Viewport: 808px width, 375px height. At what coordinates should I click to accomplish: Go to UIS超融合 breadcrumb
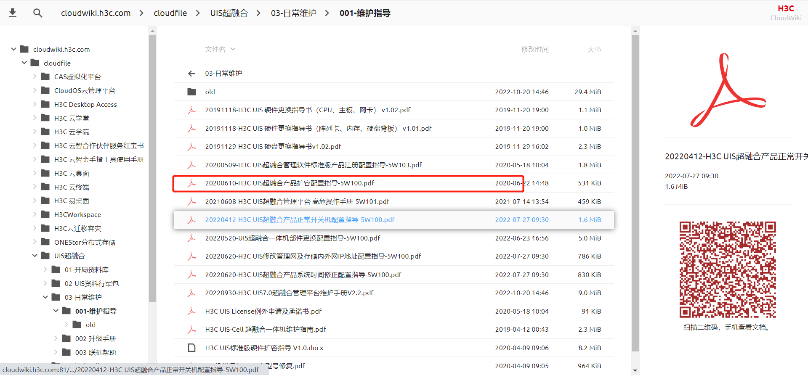coord(229,13)
